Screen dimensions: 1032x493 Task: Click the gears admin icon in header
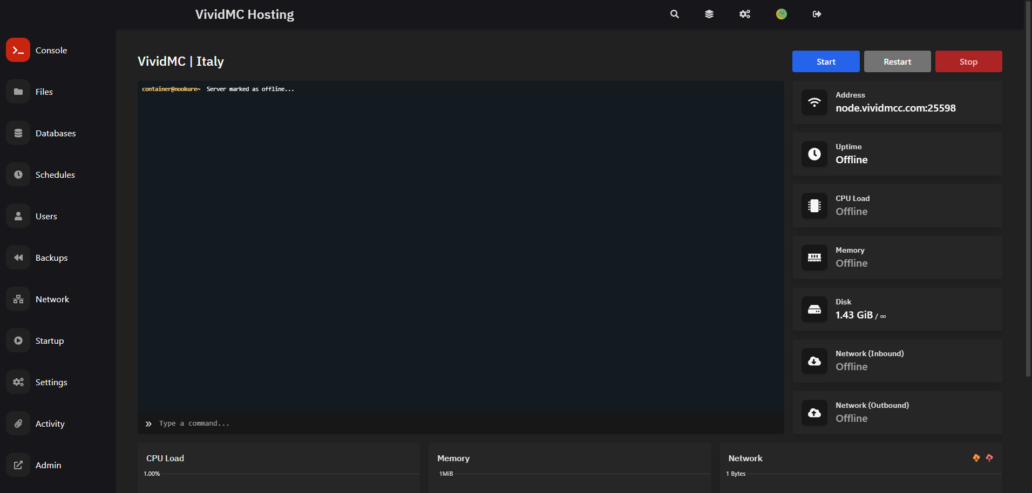tap(745, 14)
